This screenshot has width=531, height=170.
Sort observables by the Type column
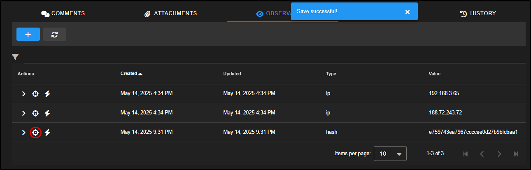[331, 74]
